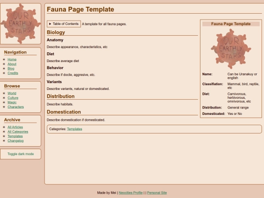Go to the About page
The image size is (264, 198).
pyautogui.click(x=12, y=64)
